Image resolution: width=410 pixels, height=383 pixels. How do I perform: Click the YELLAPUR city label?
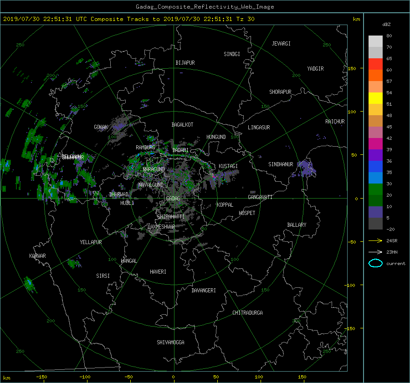91,242
